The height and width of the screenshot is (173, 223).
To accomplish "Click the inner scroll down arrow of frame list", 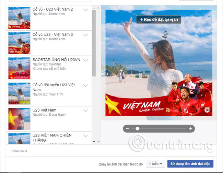I will coord(94,142).
